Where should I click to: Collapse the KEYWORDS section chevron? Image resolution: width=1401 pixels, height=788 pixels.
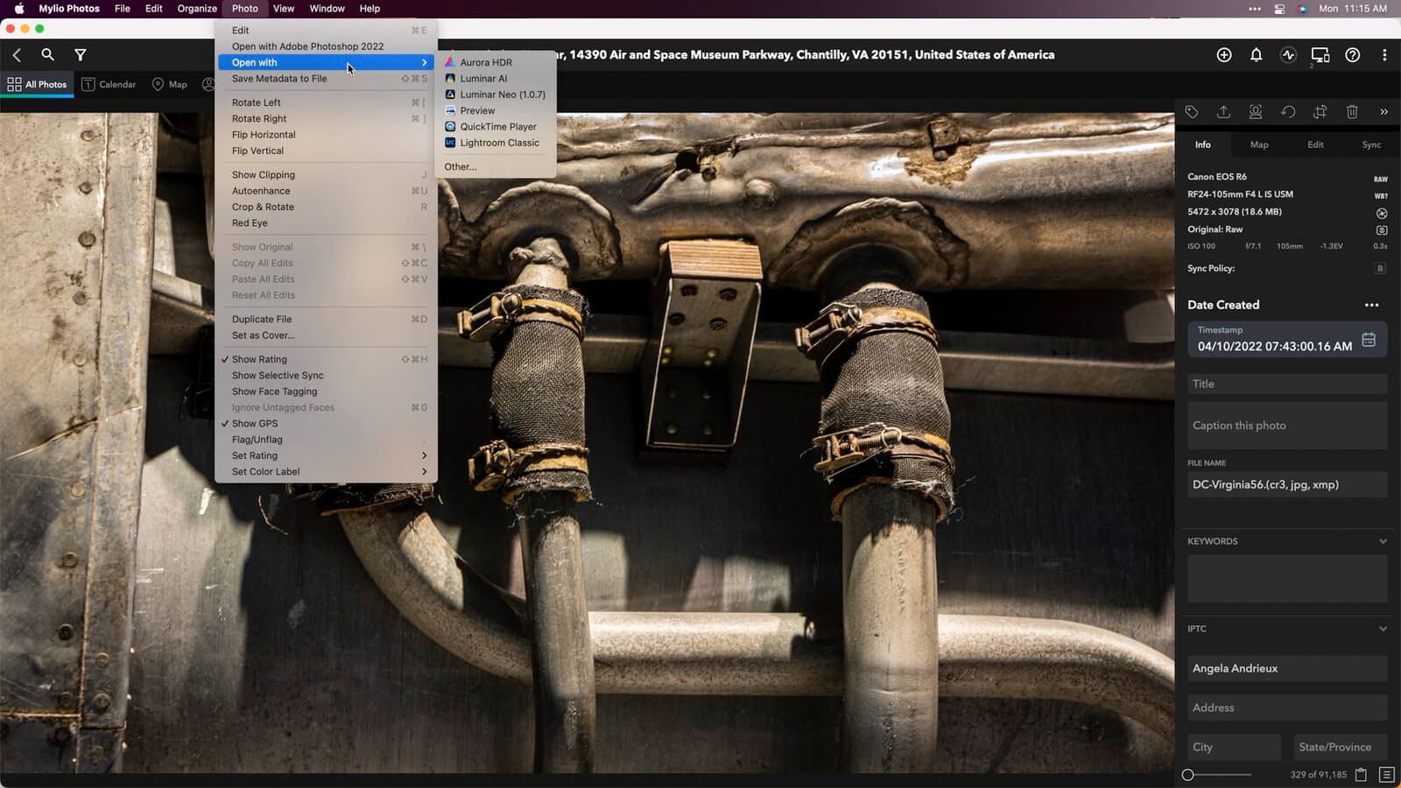pos(1383,542)
